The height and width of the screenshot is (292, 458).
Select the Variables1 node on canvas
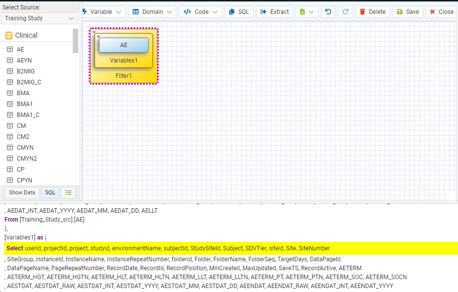click(124, 60)
